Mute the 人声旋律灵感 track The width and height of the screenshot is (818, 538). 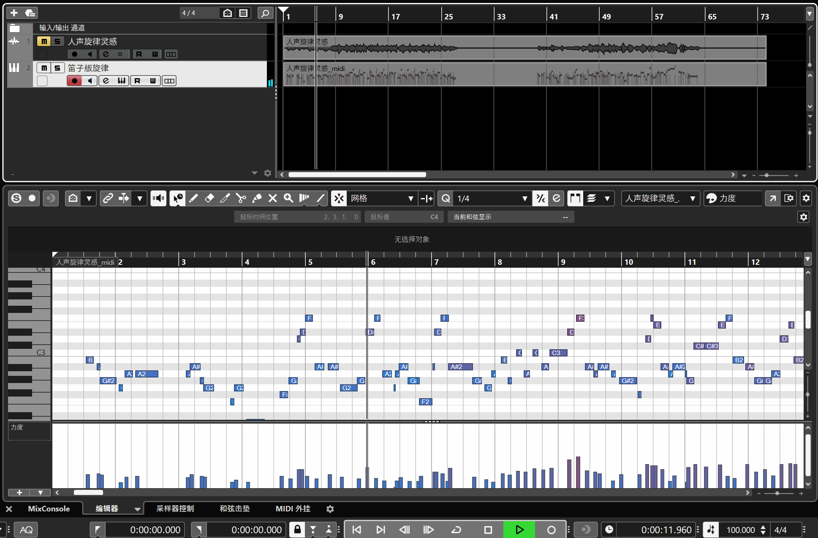click(43, 41)
